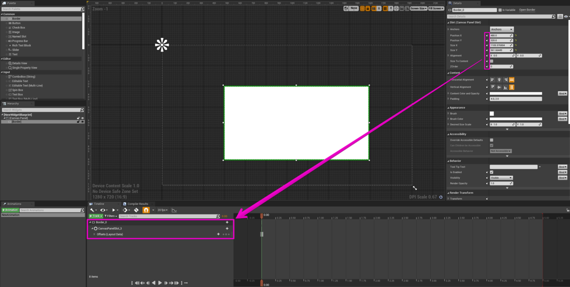Viewport: 570px width, 287px height.
Task: Click the designer view options gear by DPI Scale
Action: click(x=441, y=197)
